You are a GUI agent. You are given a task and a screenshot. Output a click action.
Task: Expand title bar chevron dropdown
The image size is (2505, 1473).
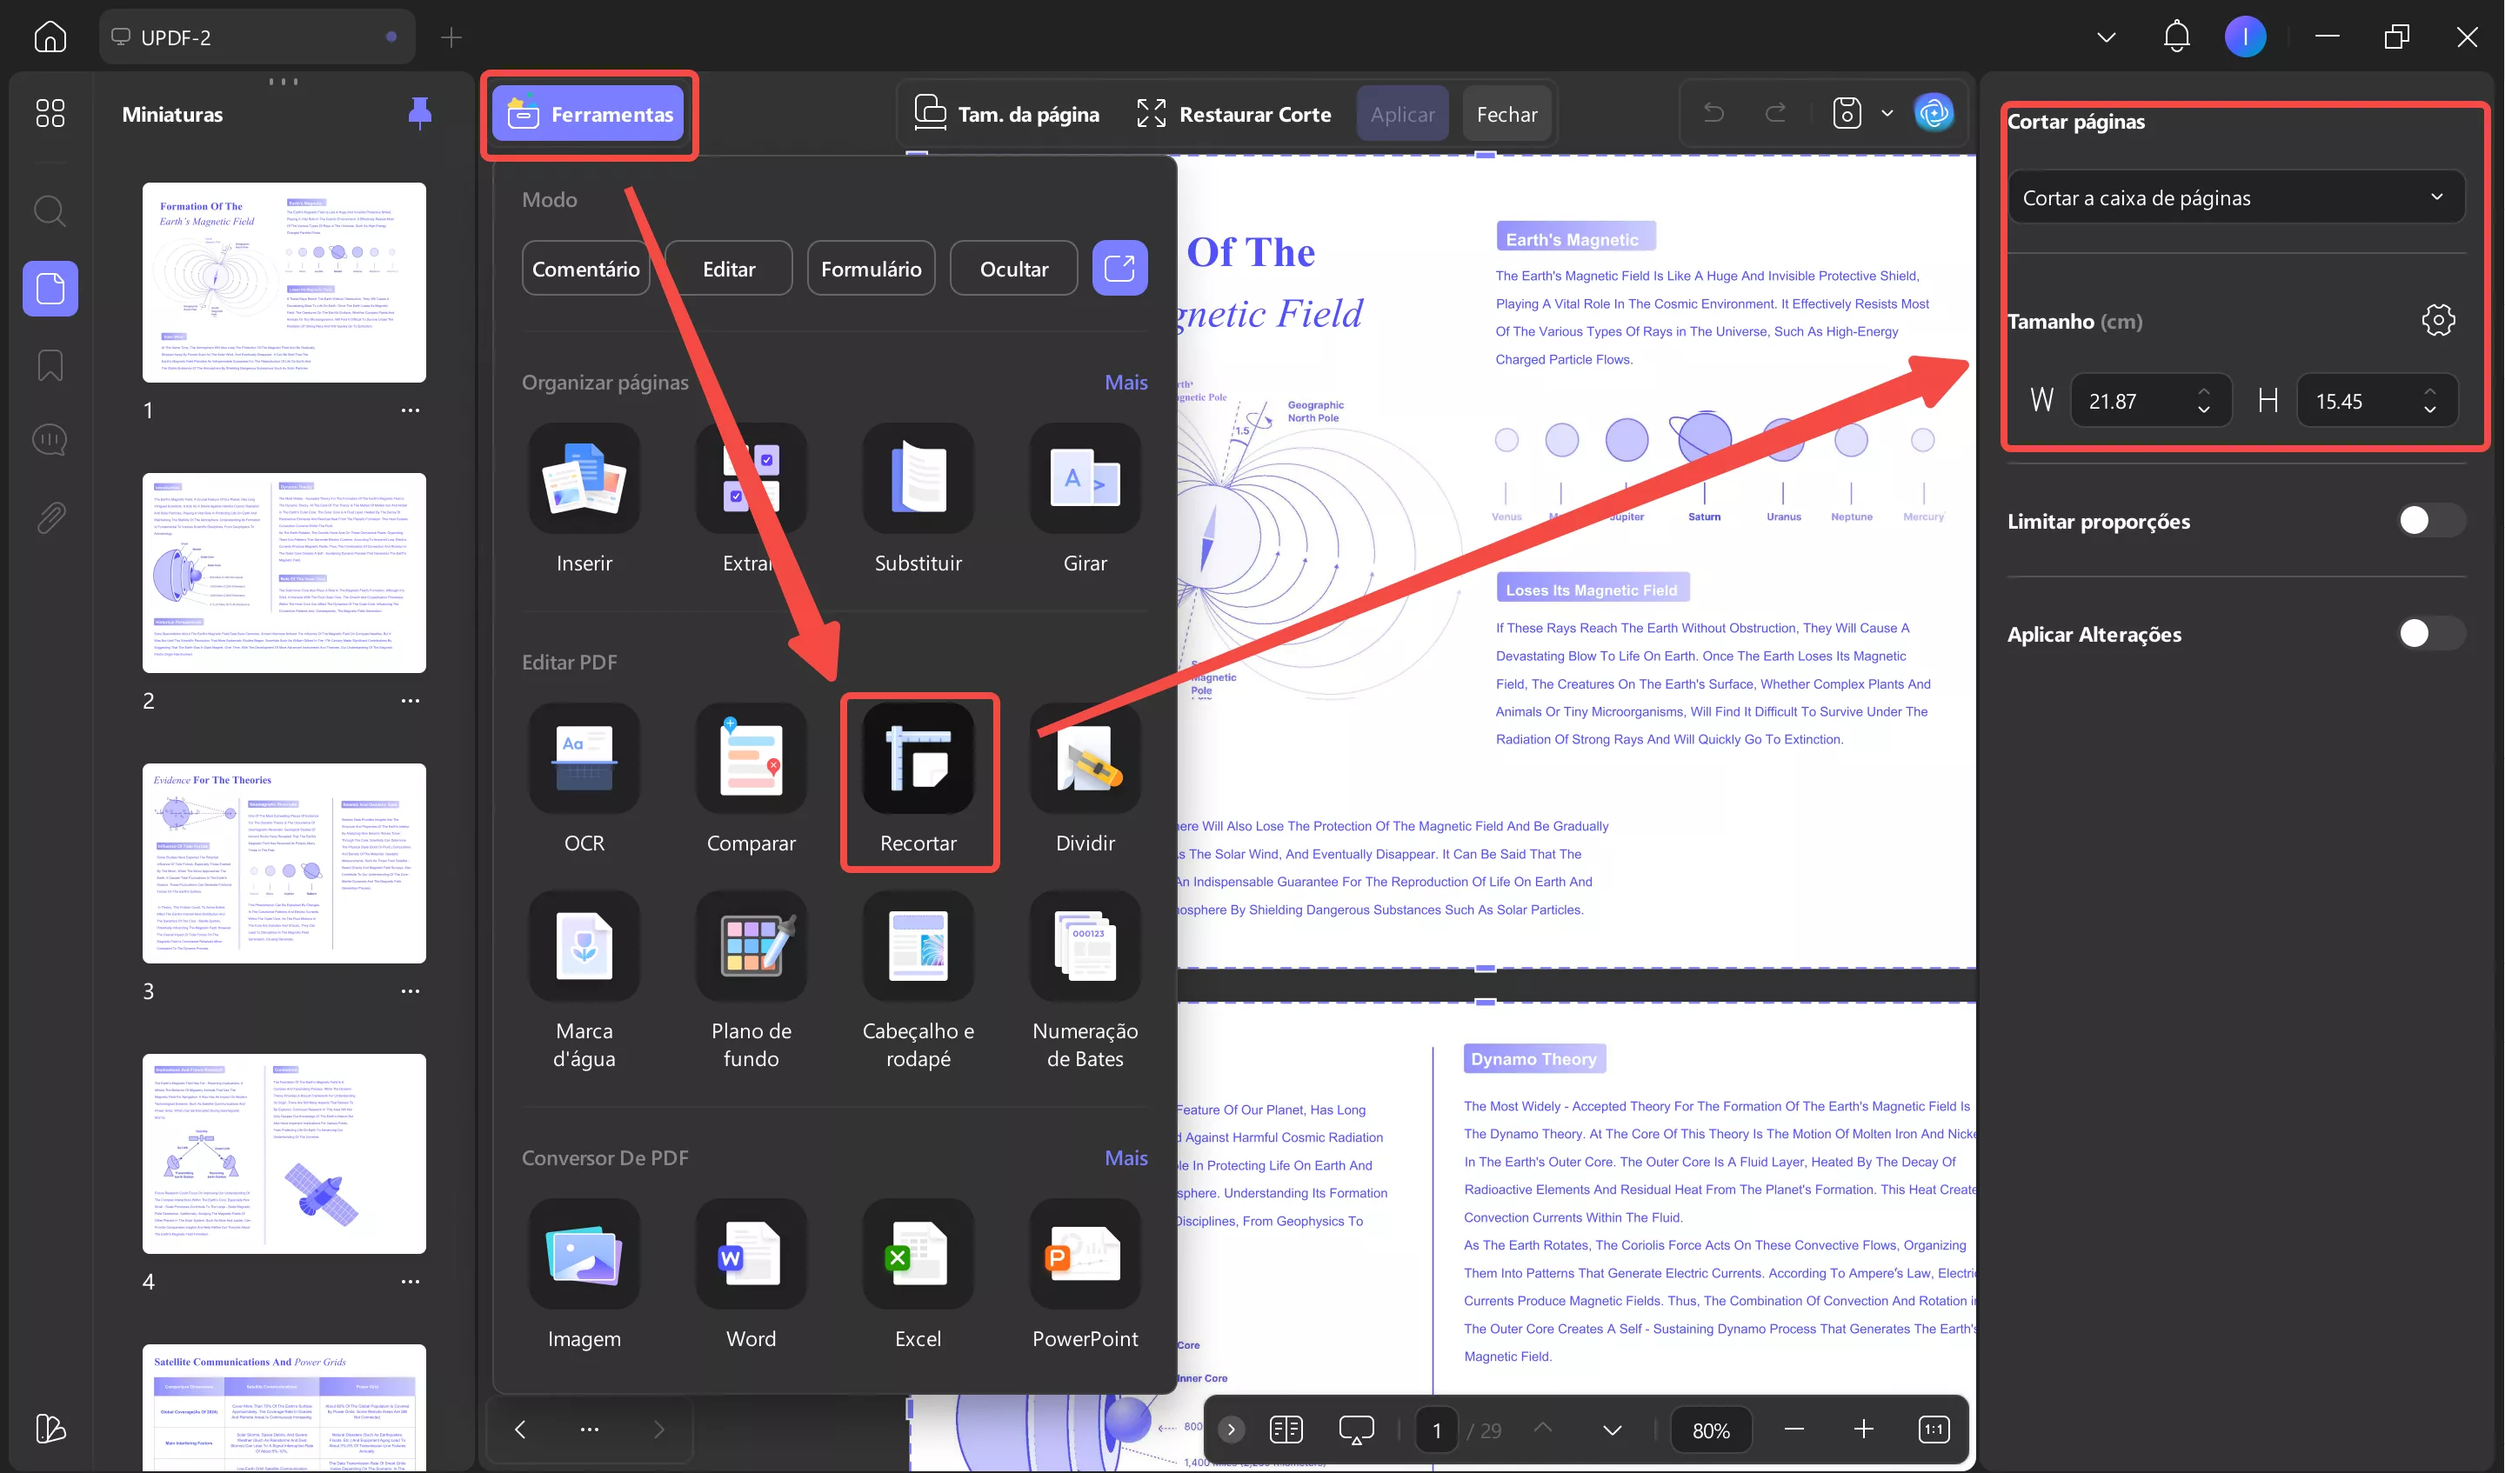(2106, 37)
